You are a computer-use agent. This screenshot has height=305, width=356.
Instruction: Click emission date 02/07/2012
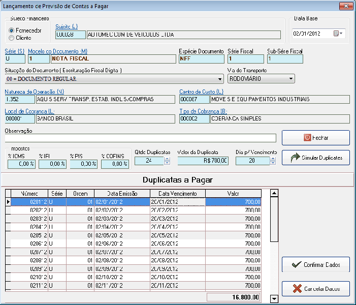[x=122, y=252]
